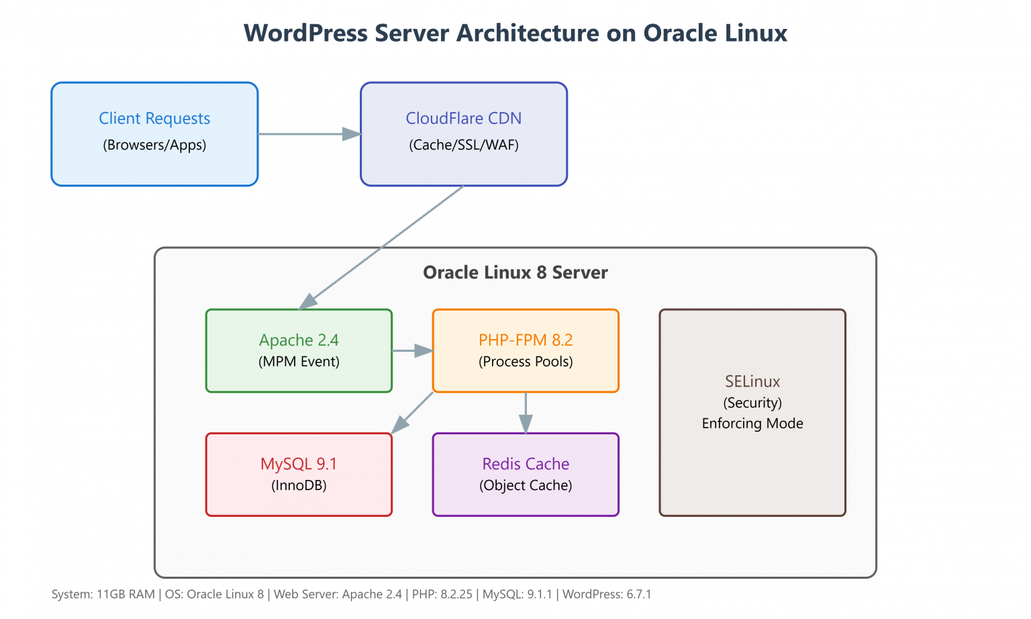This screenshot has height=619, width=1031.
Task: Click the PHP-FPM 8.2 box
Action: 526,350
